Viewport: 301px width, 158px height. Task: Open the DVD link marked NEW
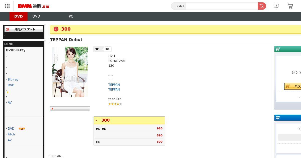[11, 129]
